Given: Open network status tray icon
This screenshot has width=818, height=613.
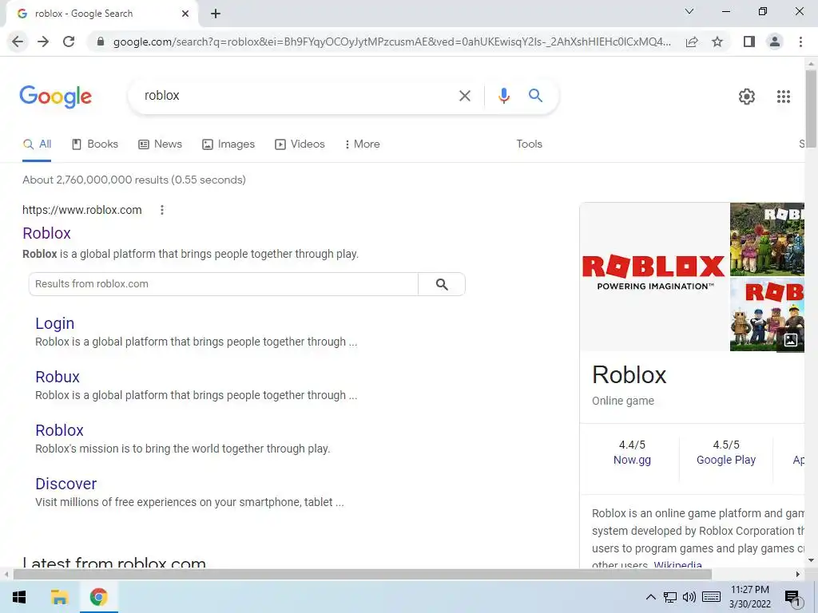Looking at the screenshot, I should tap(670, 597).
